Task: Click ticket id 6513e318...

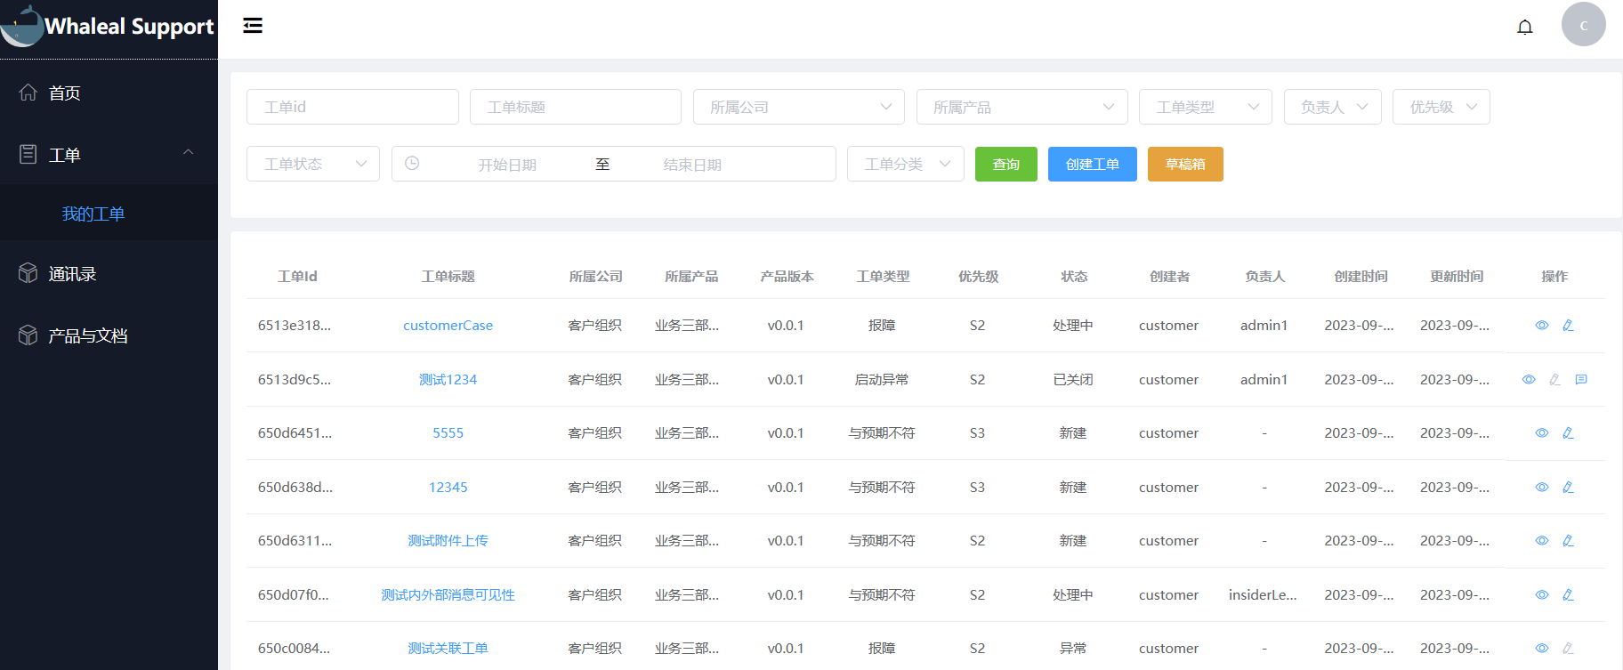Action: 295,326
